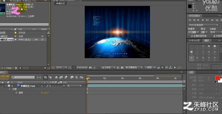This screenshot has width=222, height=114.
Task: Click the composition preview image
Action: tap(117, 32)
